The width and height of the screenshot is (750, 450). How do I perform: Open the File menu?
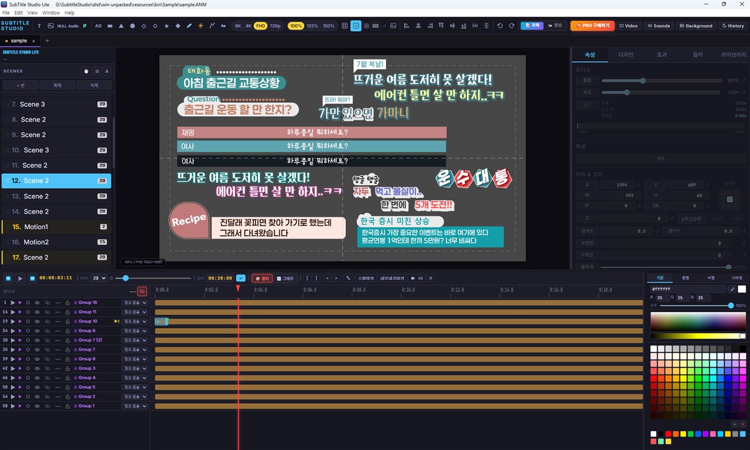pos(6,13)
